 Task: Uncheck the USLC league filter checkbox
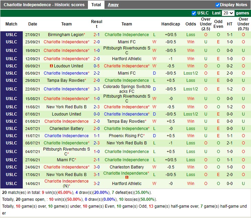[x=194, y=13]
